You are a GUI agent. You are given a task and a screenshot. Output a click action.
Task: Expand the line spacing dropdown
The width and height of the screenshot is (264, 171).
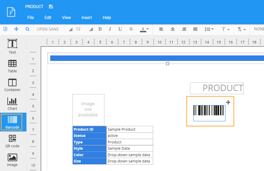coord(209,29)
